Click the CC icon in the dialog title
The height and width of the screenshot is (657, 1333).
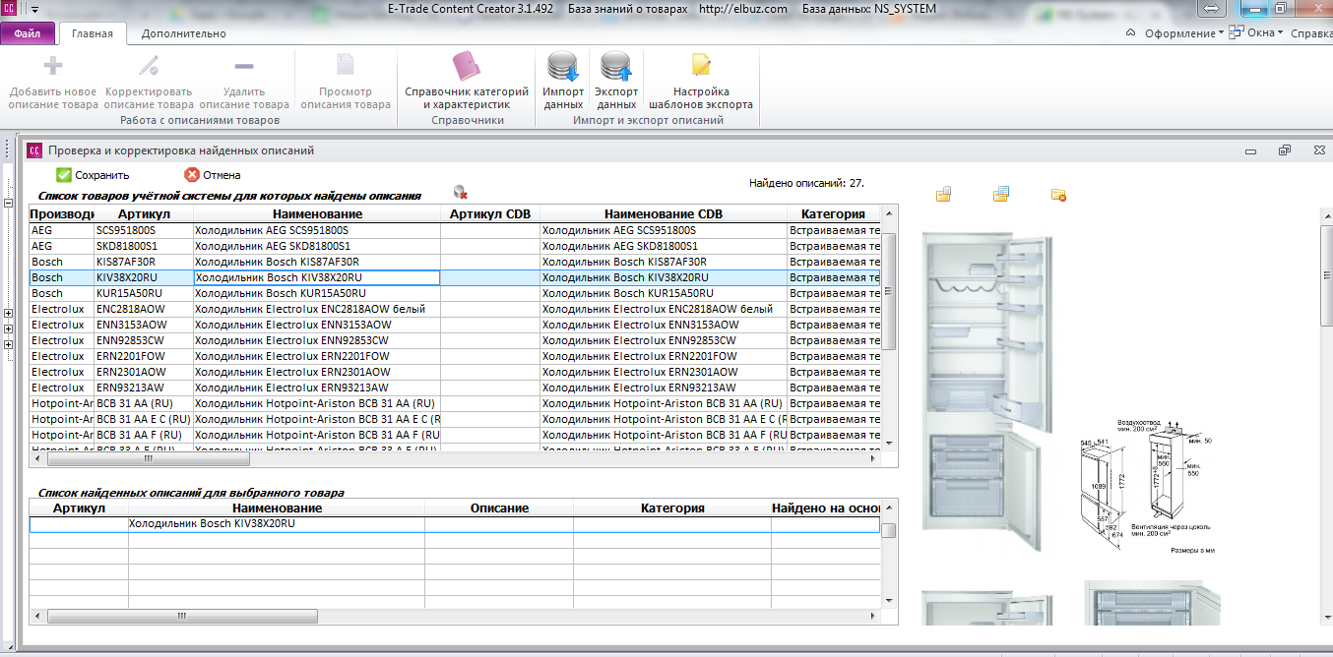coord(34,150)
